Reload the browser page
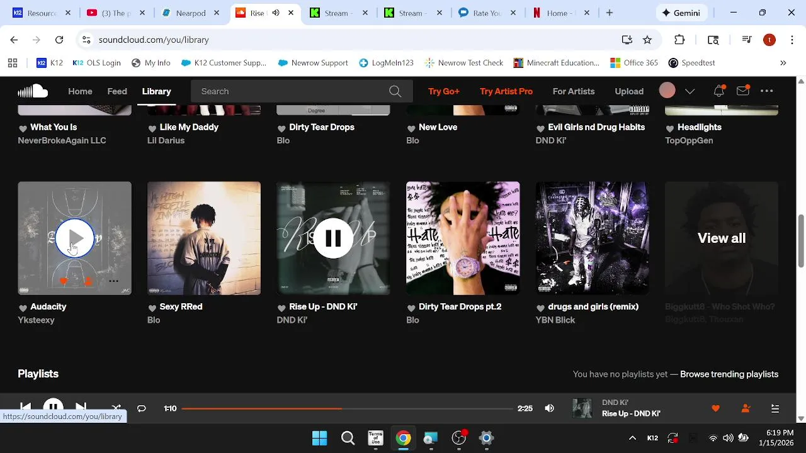806x453 pixels. coord(59,40)
